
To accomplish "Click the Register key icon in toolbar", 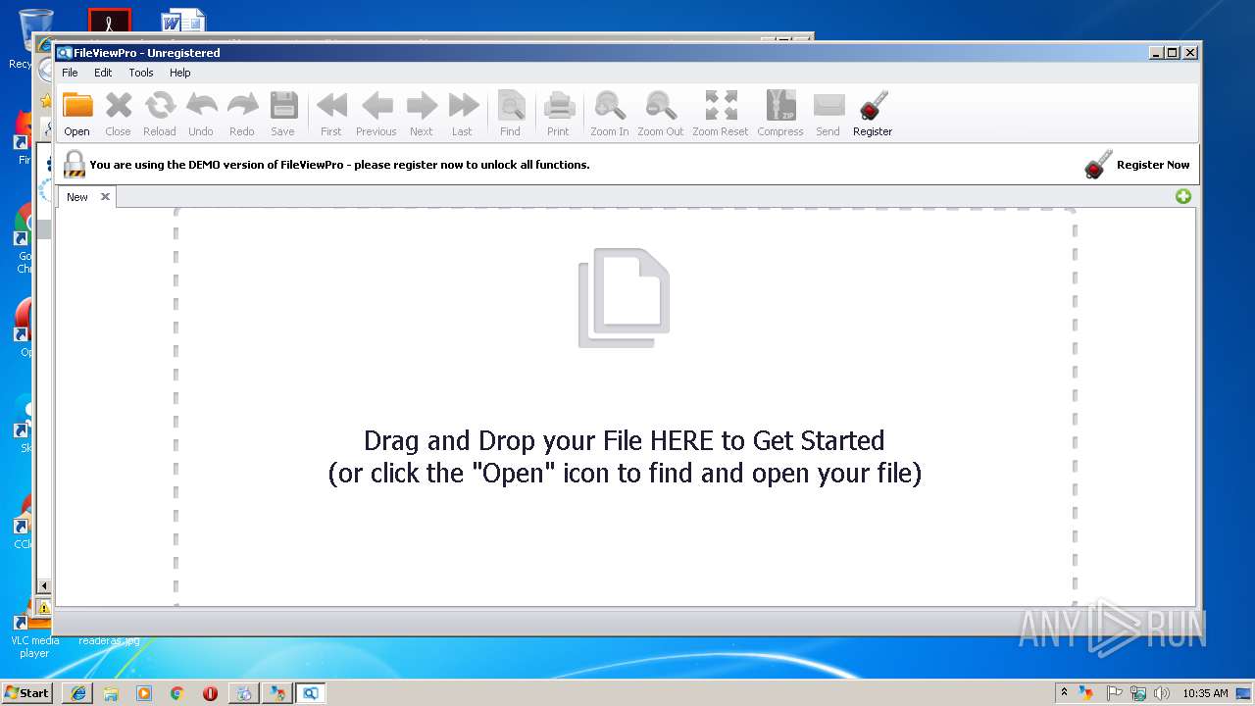I will tap(873, 106).
